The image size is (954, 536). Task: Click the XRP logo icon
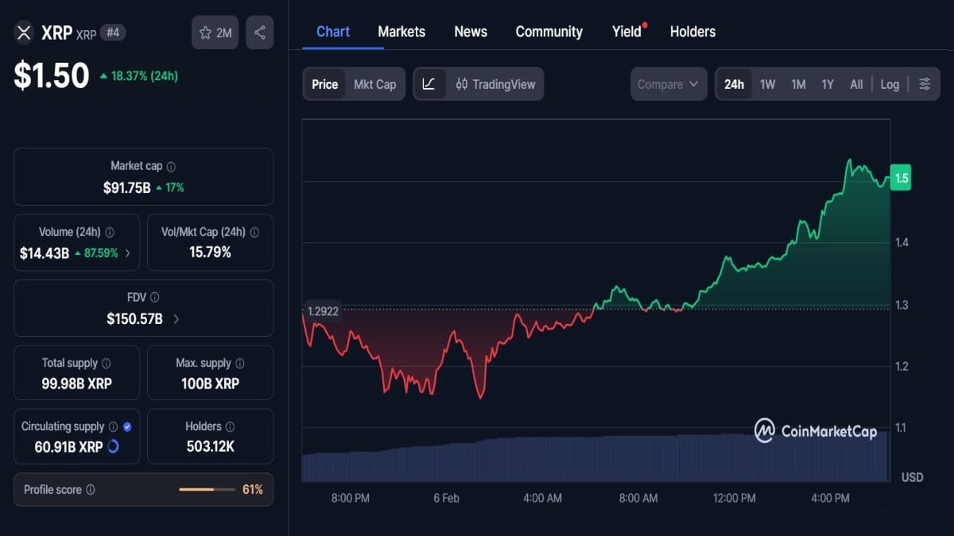(x=23, y=33)
